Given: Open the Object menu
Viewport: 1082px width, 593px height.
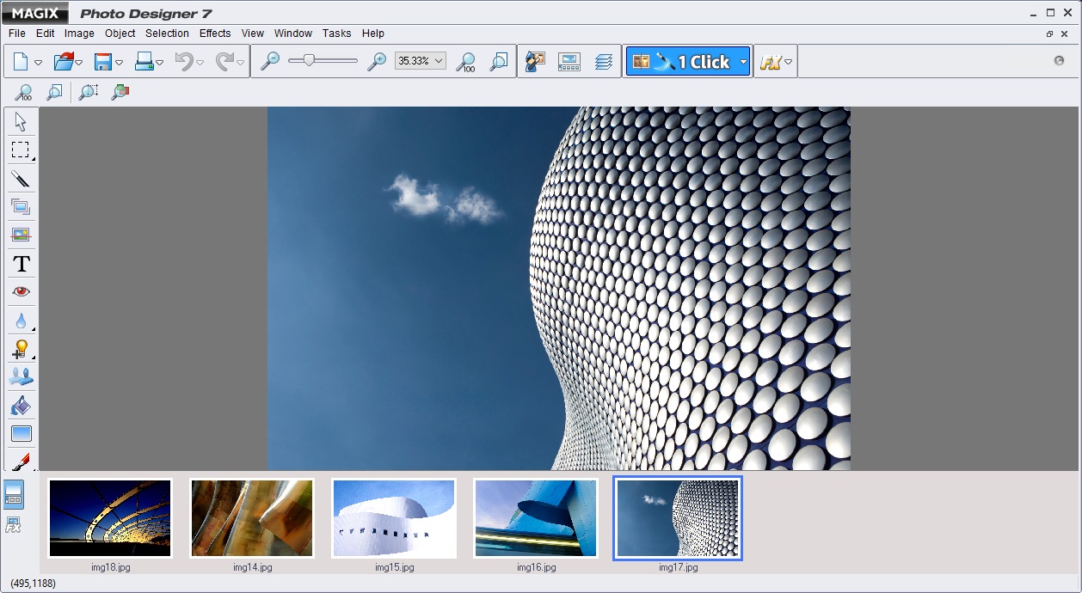Looking at the screenshot, I should coord(120,34).
